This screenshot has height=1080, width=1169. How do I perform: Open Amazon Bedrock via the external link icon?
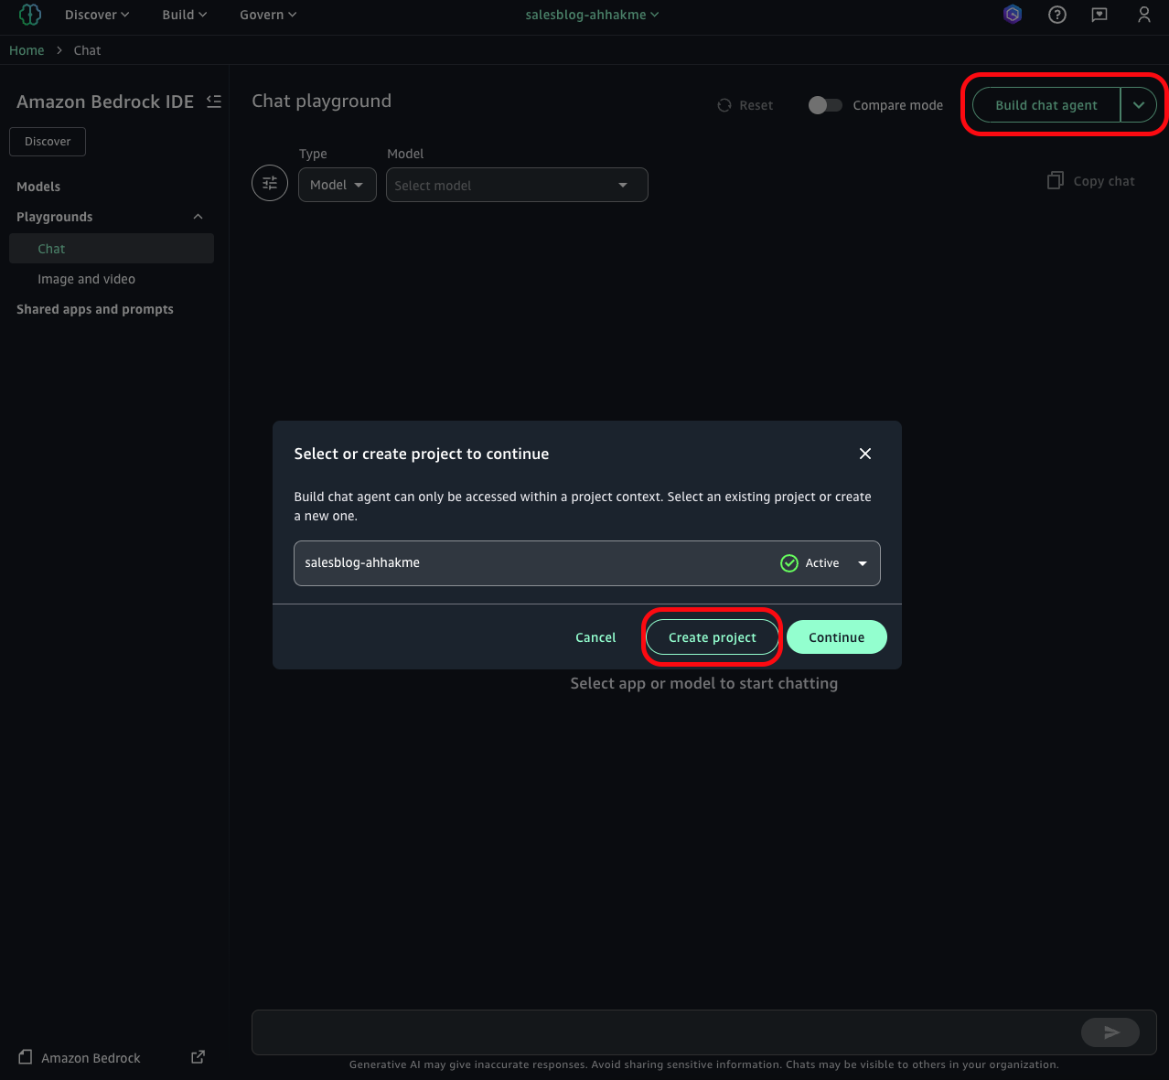[x=197, y=1056]
